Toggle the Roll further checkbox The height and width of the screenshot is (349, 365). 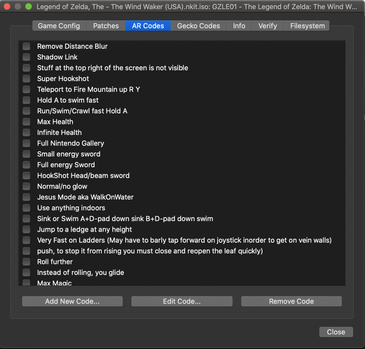[x=26, y=262]
